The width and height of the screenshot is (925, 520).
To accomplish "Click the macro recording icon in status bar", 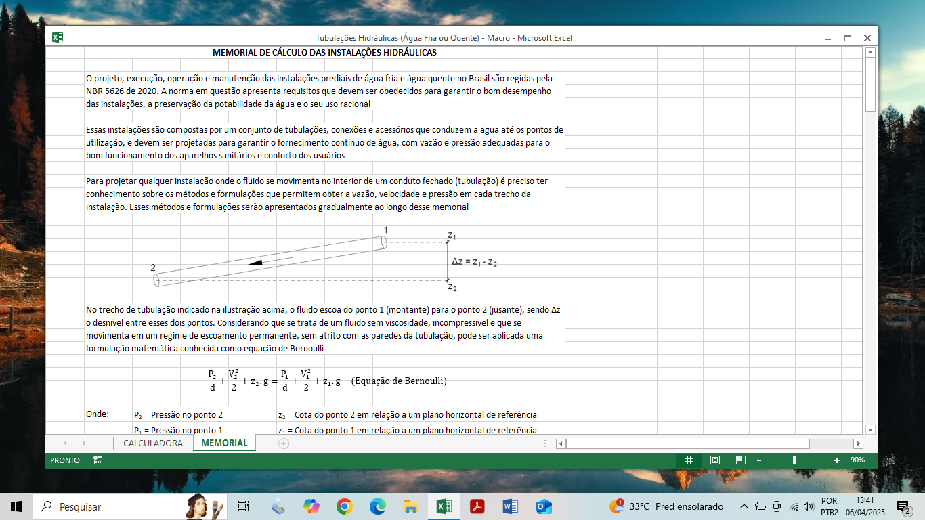I will (x=98, y=460).
